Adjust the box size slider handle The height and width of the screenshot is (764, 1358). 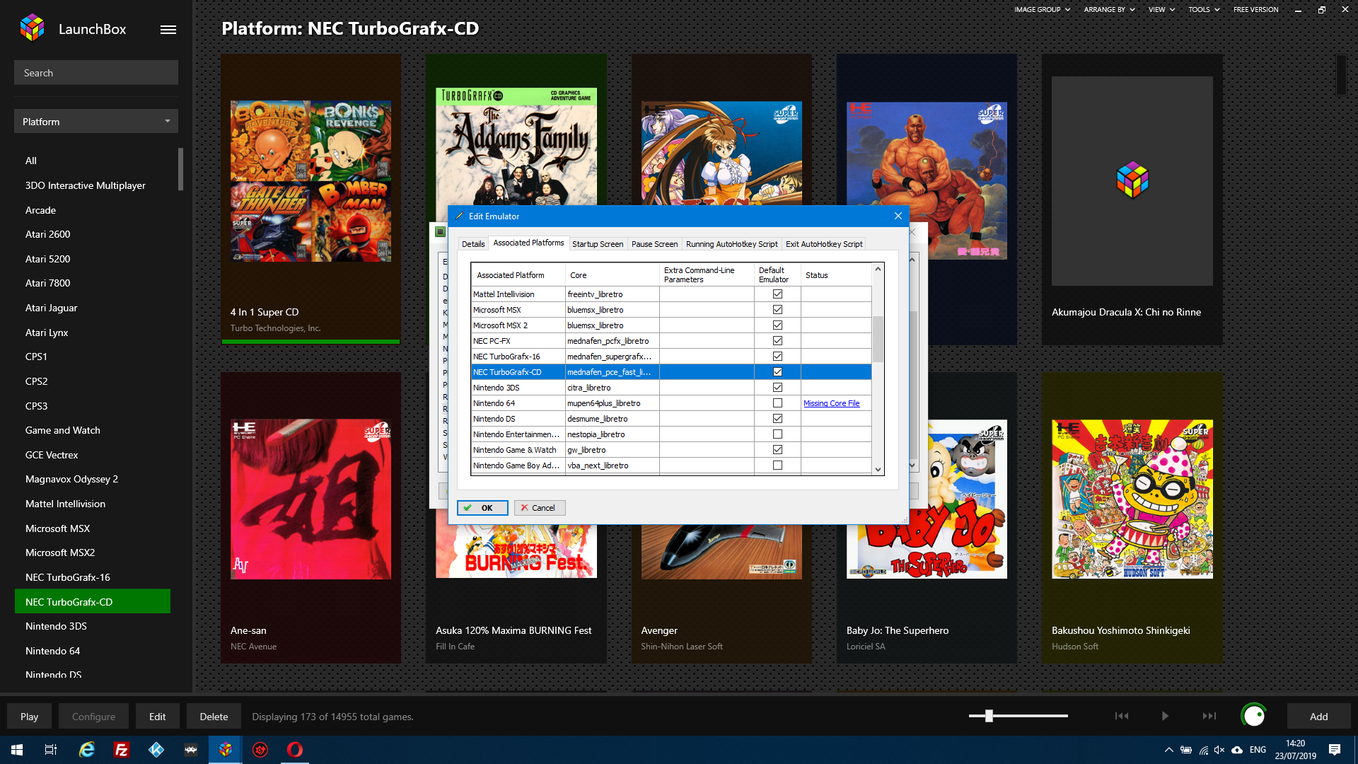pos(989,716)
